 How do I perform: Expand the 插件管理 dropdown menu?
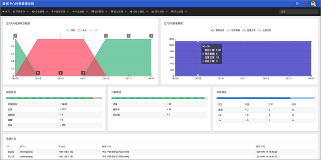click(x=99, y=11)
